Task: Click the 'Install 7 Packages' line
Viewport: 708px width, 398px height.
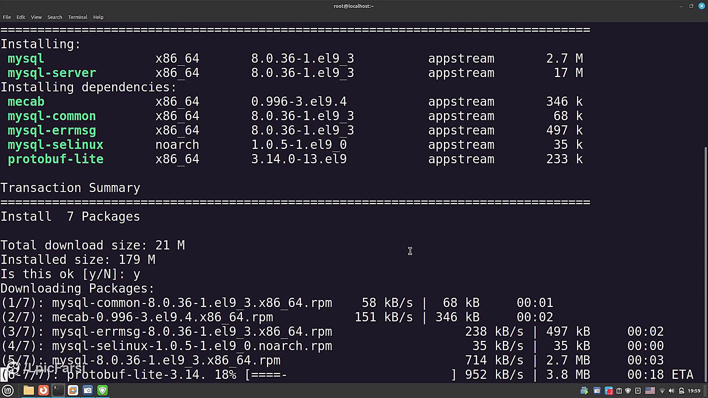Action: click(70, 217)
